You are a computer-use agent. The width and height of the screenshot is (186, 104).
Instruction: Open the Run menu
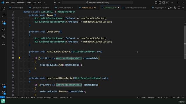(x=40, y=3)
